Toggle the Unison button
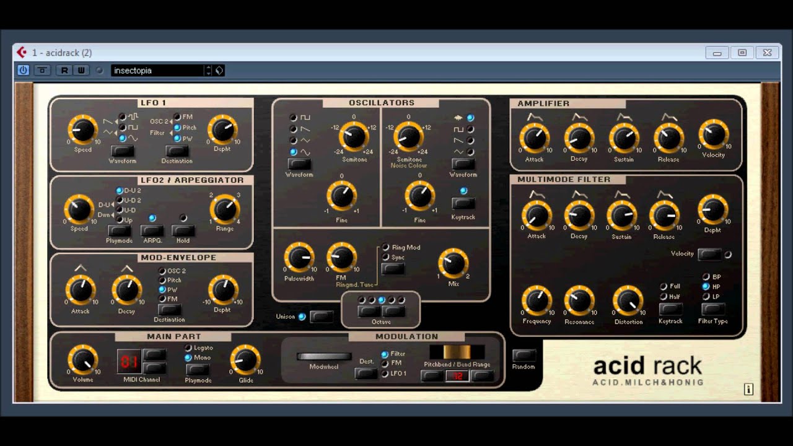 coord(322,317)
